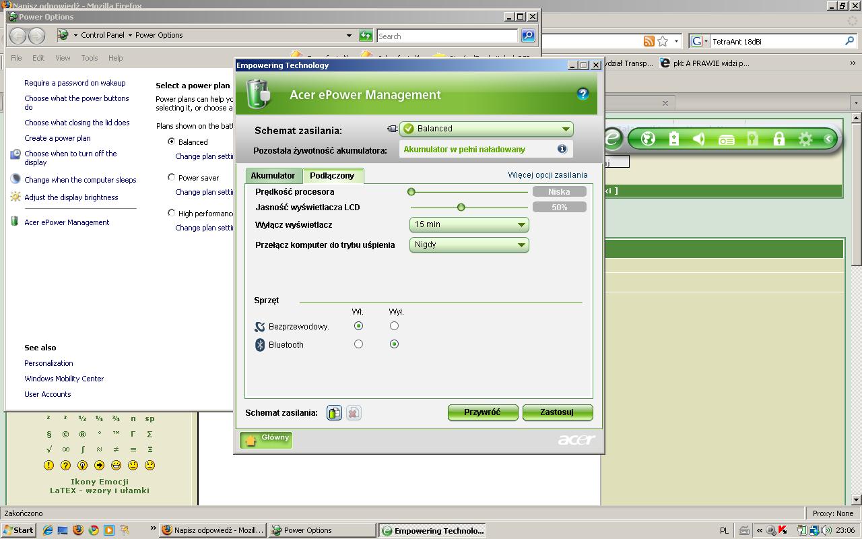This screenshot has width=862, height=539.
Task: Open power plug tray icon
Action: coord(802,530)
